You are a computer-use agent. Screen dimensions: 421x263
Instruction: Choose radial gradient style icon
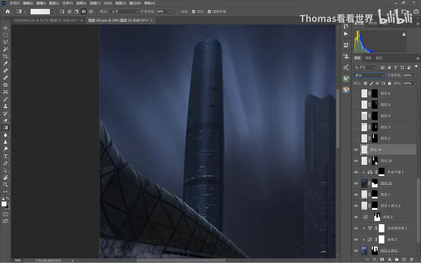[69, 12]
